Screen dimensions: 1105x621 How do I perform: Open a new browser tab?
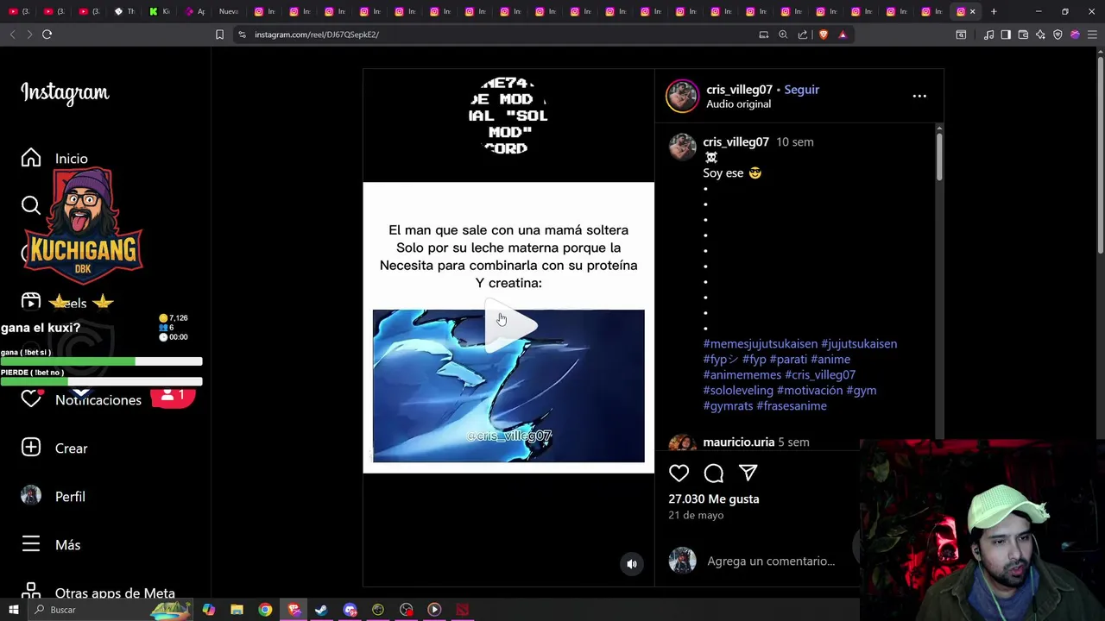point(994,11)
